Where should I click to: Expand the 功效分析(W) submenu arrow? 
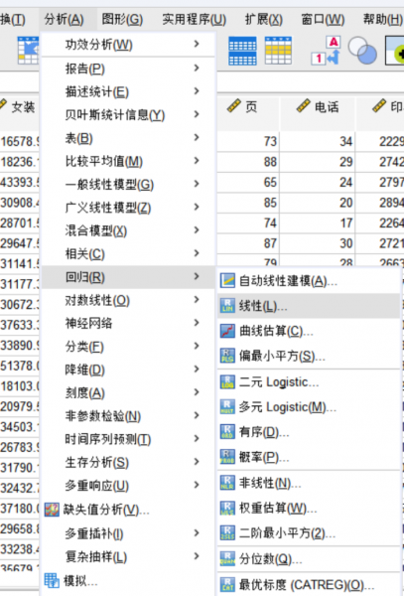(197, 44)
